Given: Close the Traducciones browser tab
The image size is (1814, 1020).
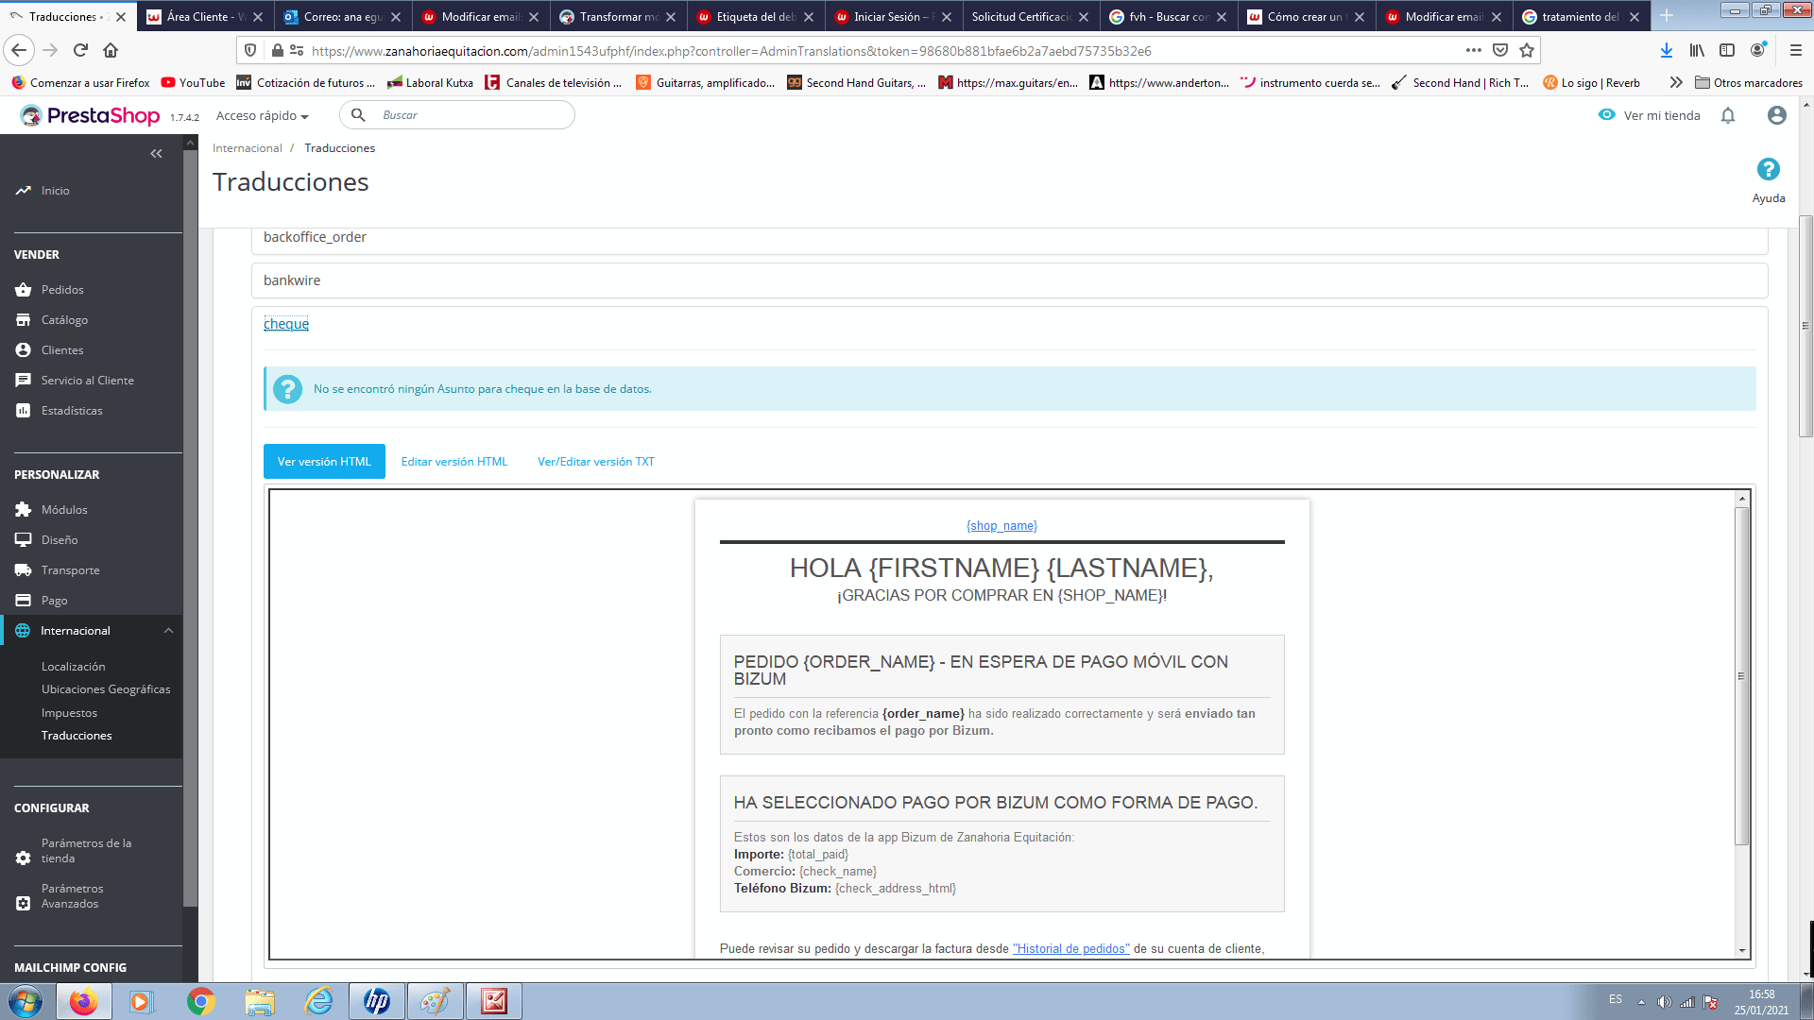Looking at the screenshot, I should 121,17.
